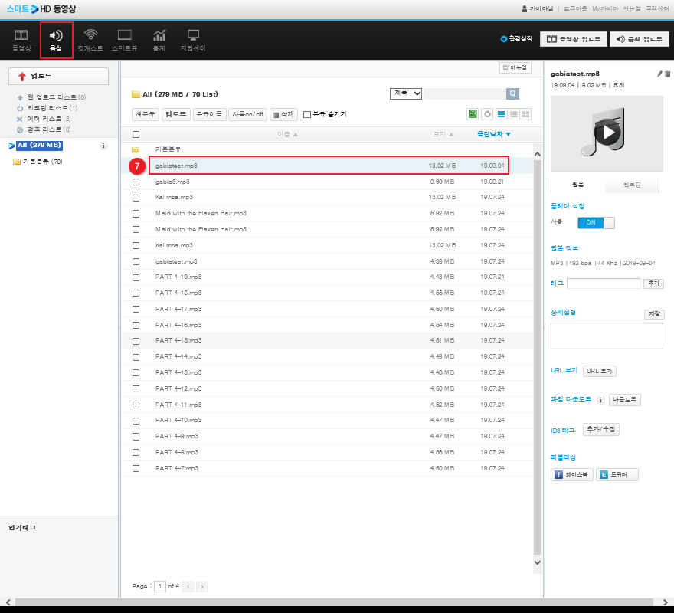Open 에러 리스트 (3)
The image size is (674, 613).
point(48,119)
